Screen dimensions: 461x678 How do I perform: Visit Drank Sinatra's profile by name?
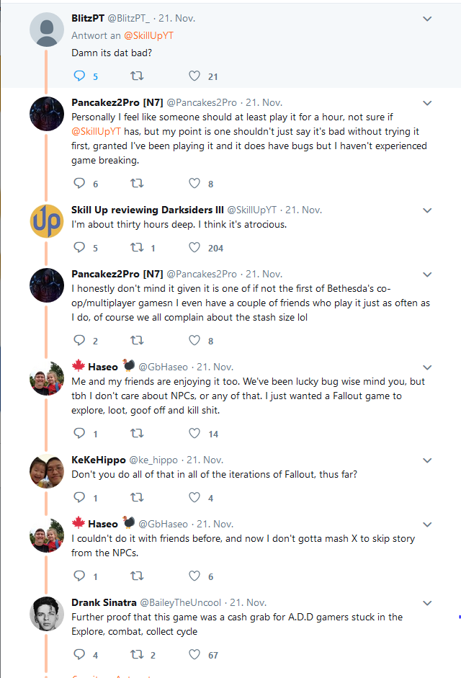(104, 602)
